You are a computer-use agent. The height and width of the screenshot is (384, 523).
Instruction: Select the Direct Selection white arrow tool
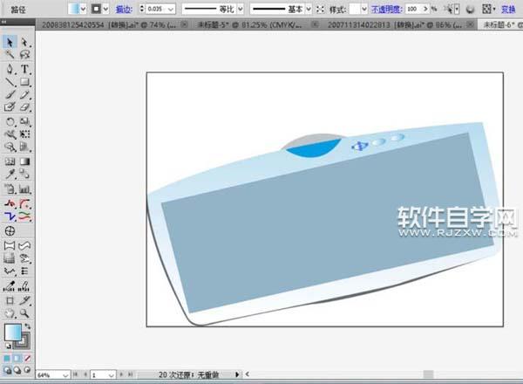[x=24, y=42]
